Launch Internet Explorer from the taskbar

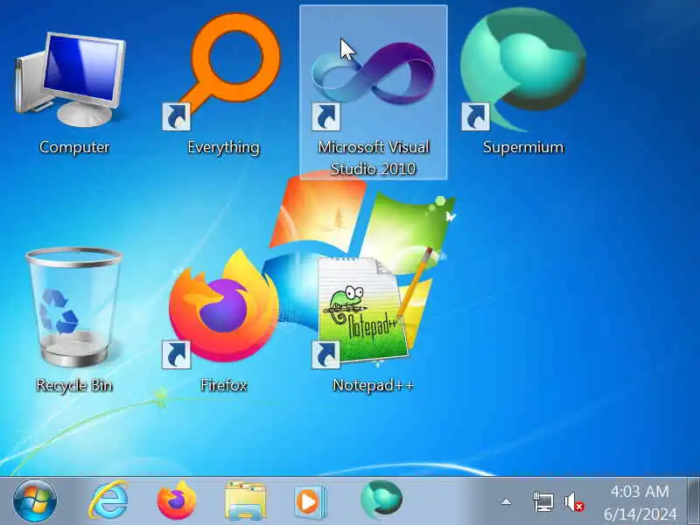[108, 500]
